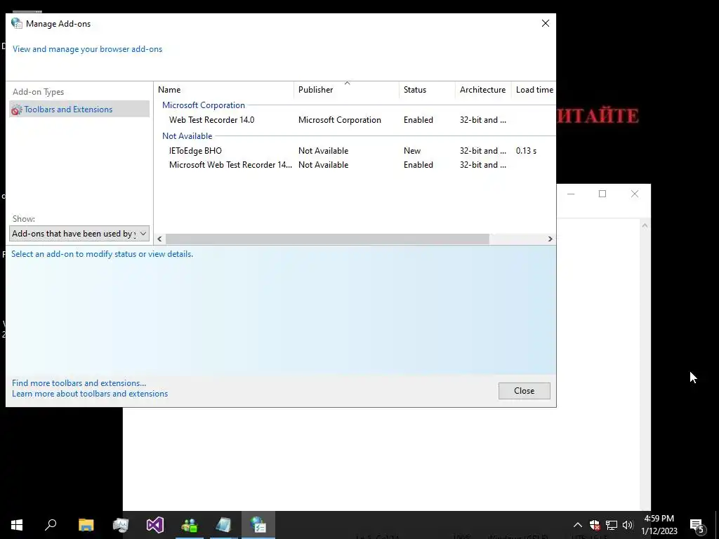Click the 0.13 s load time value
The width and height of the screenshot is (719, 539).
coord(526,151)
